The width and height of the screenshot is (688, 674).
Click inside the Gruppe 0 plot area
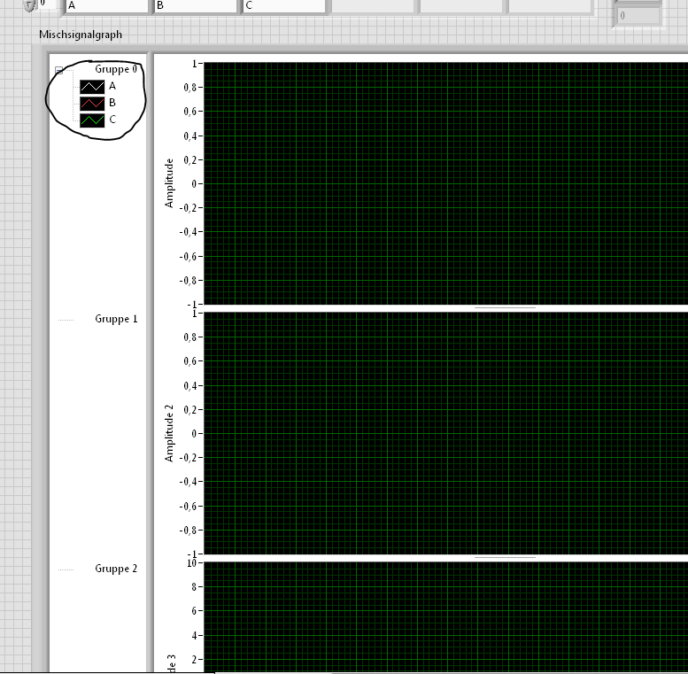tap(445, 183)
